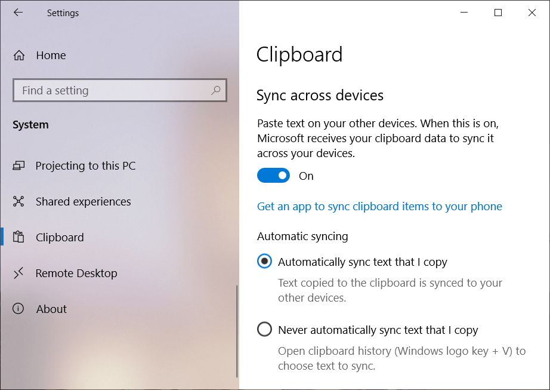Choose Never automatically sync text option
550x390 pixels.
(264, 330)
